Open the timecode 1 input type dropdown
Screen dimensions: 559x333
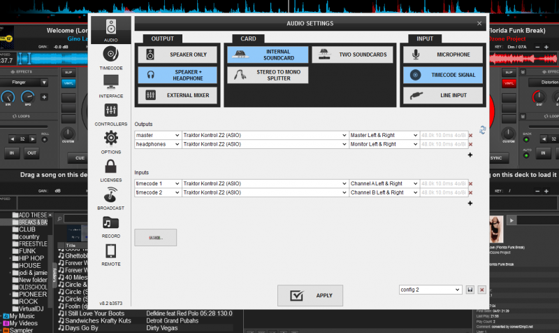click(x=158, y=183)
